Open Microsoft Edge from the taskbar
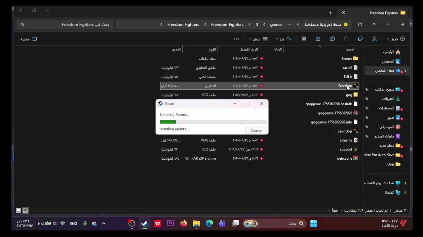This screenshot has width=423, height=237. [x=209, y=224]
